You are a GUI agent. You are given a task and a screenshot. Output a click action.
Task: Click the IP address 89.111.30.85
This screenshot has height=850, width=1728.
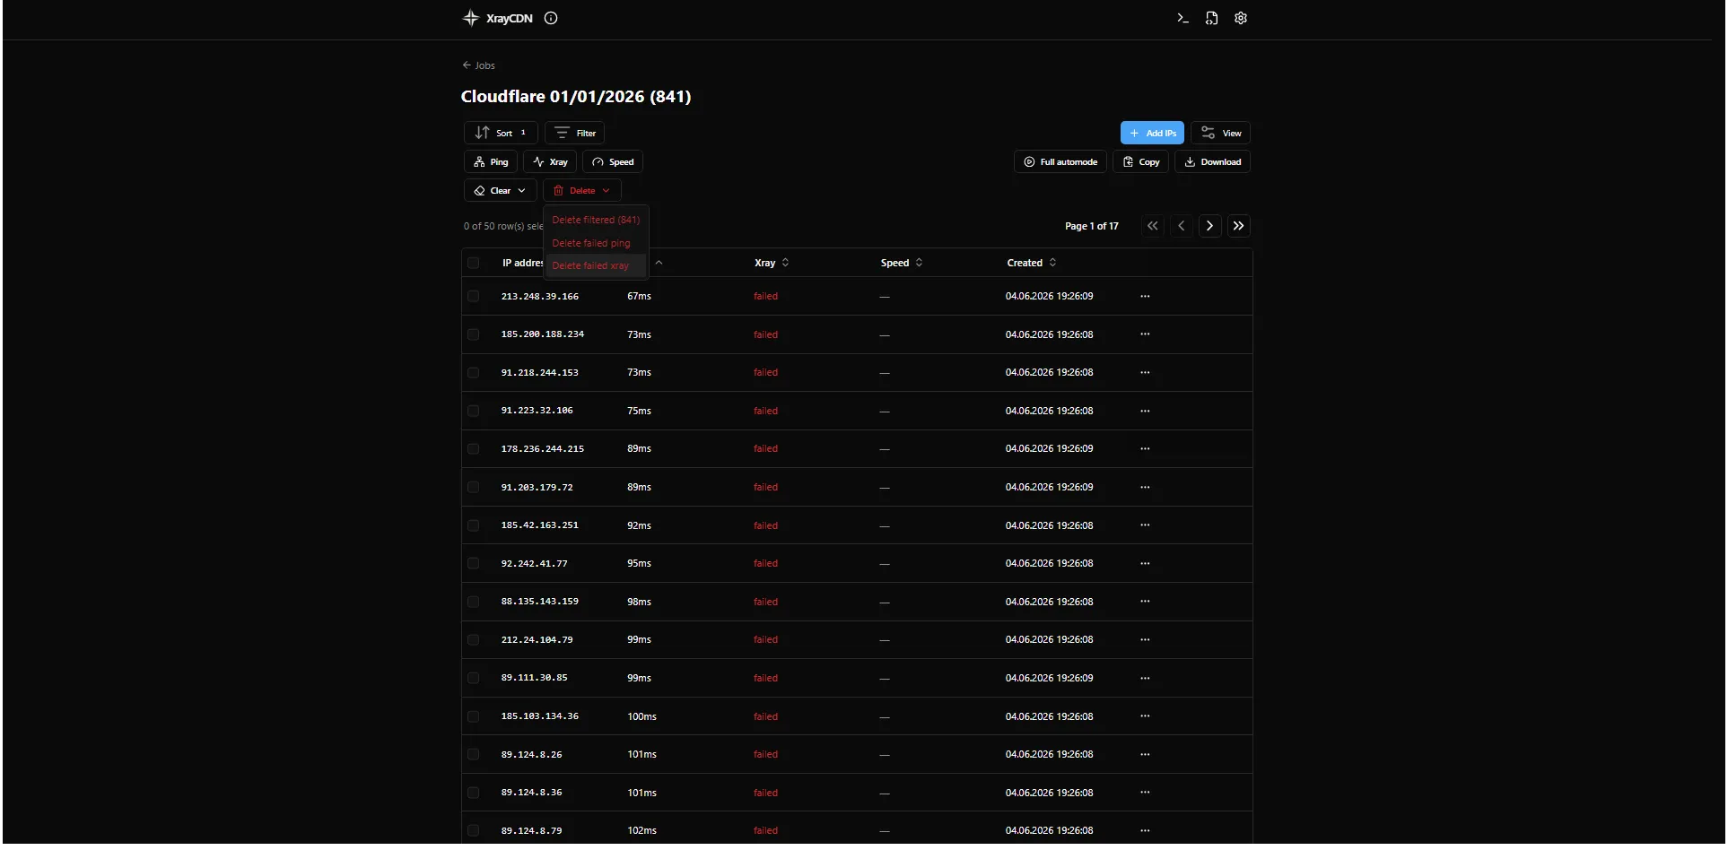point(534,678)
